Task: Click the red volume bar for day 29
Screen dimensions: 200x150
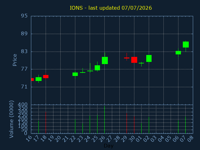Action: (127, 123)
